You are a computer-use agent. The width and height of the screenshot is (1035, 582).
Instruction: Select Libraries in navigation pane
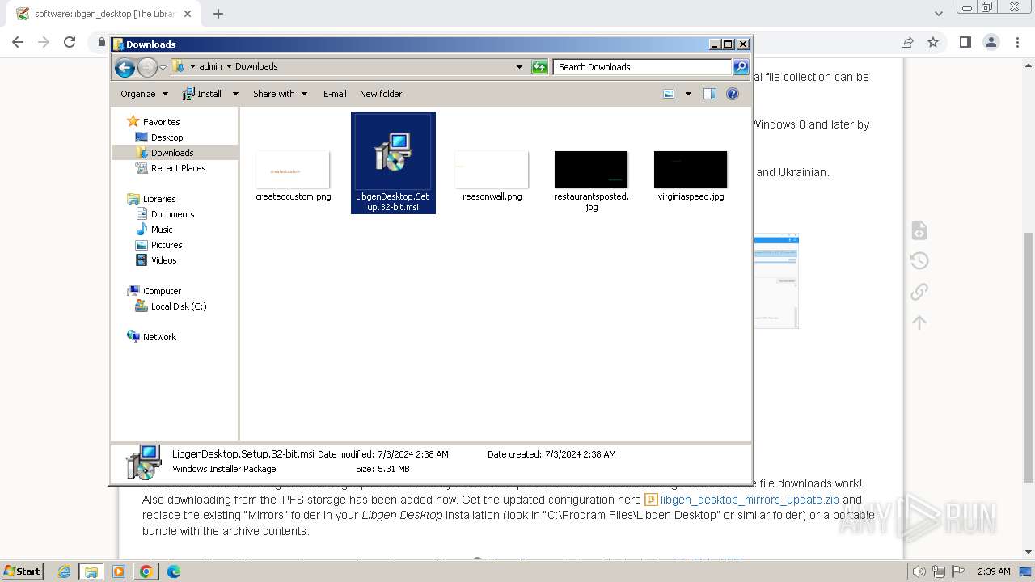click(159, 199)
